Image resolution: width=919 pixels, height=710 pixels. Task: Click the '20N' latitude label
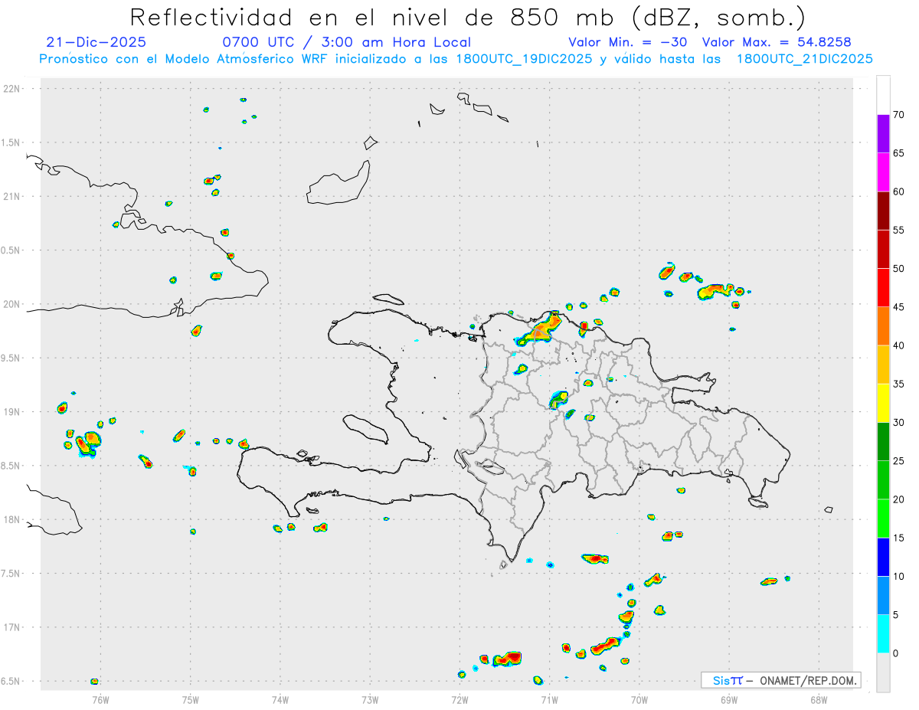tap(13, 304)
